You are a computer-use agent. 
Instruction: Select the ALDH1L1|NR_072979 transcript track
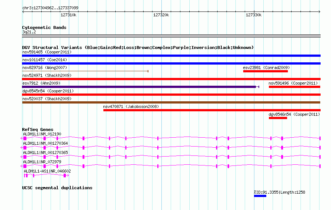coord(171,166)
